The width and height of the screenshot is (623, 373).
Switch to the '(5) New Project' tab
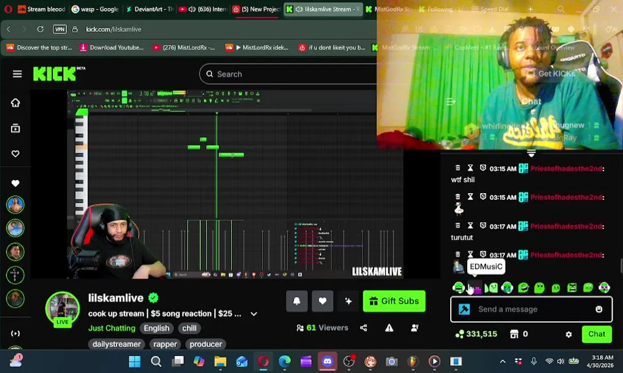point(257,9)
